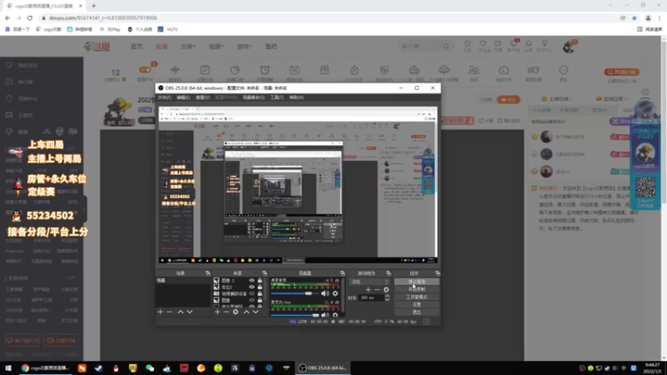Image resolution: width=667 pixels, height=375 pixels.
Task: Toggle lock on first image source
Action: [260, 281]
